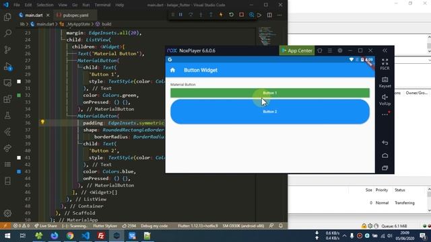Click Firefox icon in taskbar
This screenshot has height=242, width=431.
tap(55, 236)
